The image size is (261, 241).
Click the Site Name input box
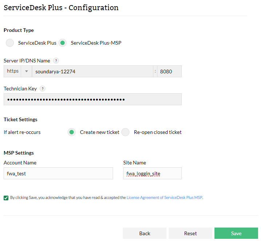(x=152, y=173)
